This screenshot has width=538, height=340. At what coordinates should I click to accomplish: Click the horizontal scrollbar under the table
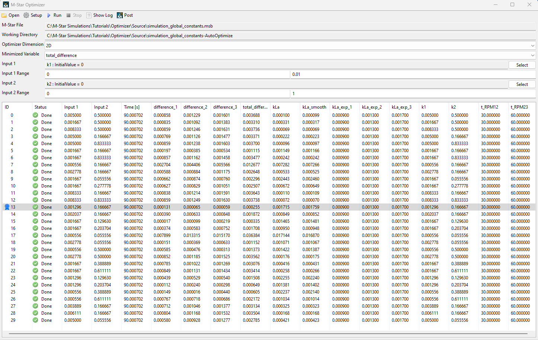pos(269,334)
